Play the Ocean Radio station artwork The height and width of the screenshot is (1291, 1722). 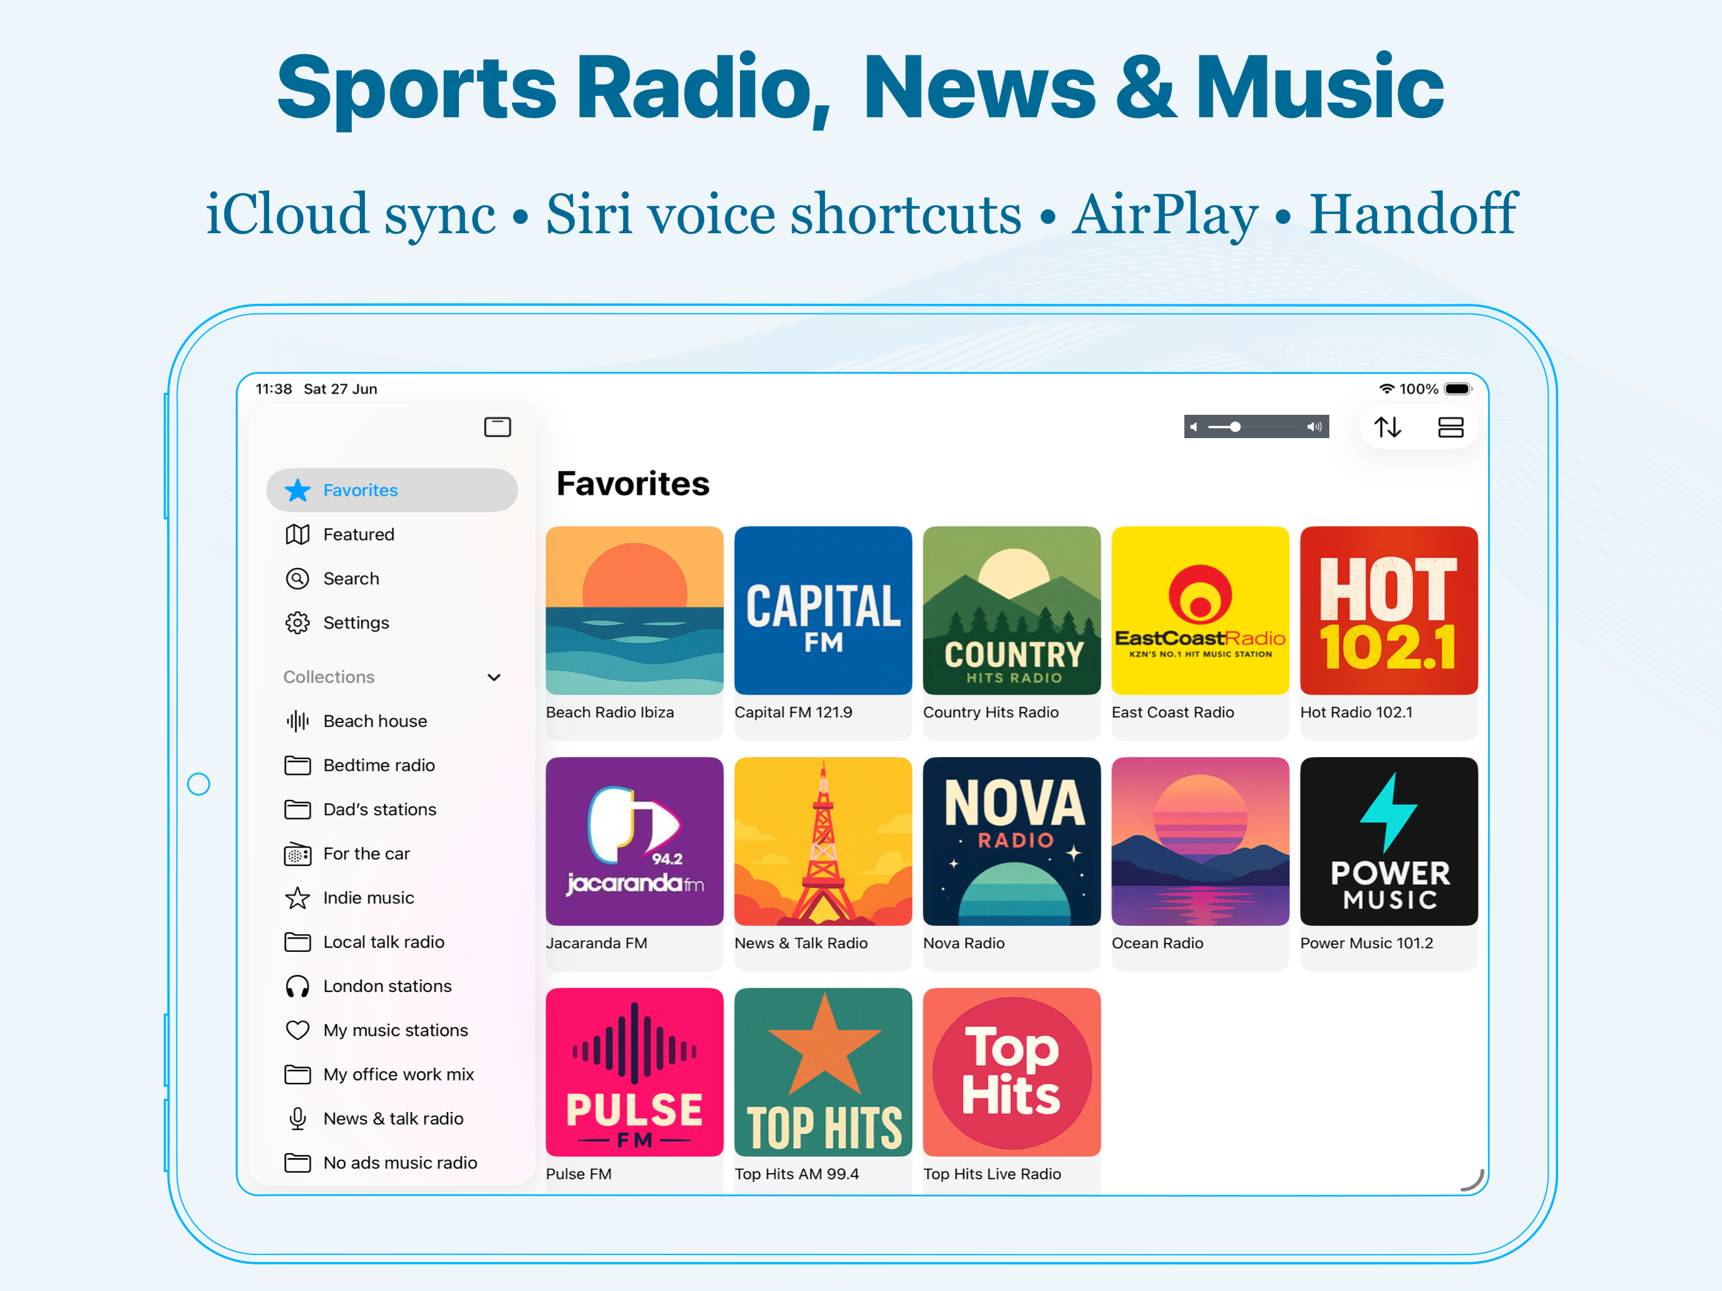[1200, 841]
